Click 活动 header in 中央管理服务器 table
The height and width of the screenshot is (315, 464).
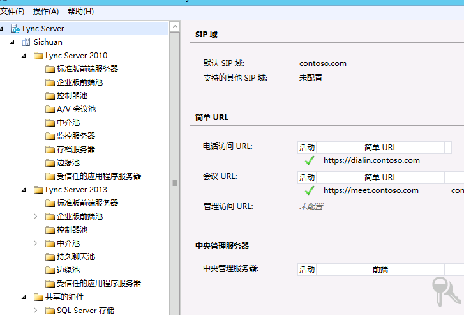(x=307, y=270)
